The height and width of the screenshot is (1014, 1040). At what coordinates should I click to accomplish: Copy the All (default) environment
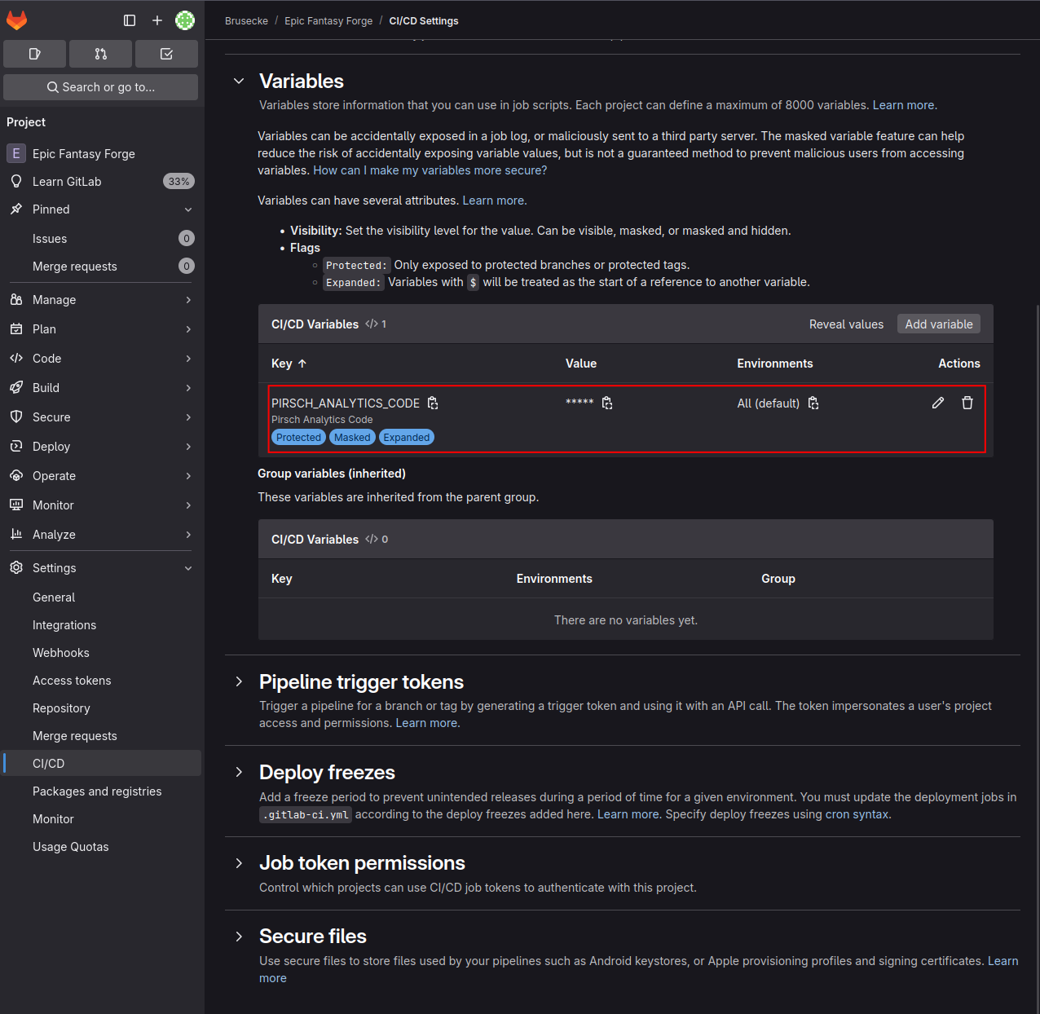point(813,403)
